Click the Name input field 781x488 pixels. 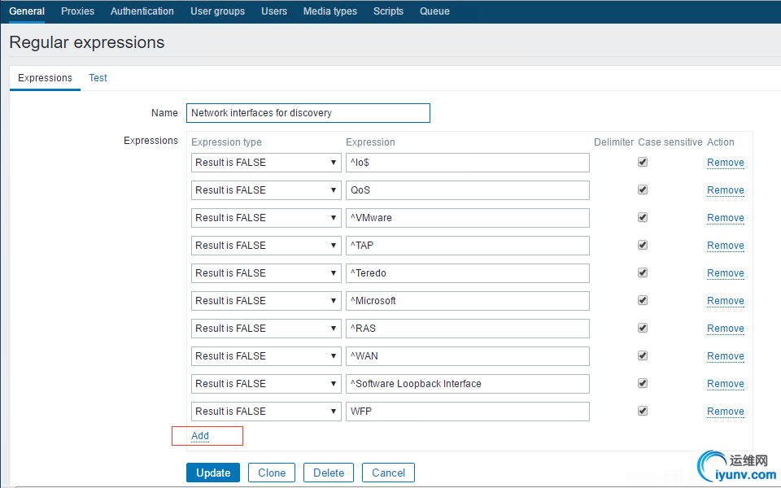click(308, 113)
